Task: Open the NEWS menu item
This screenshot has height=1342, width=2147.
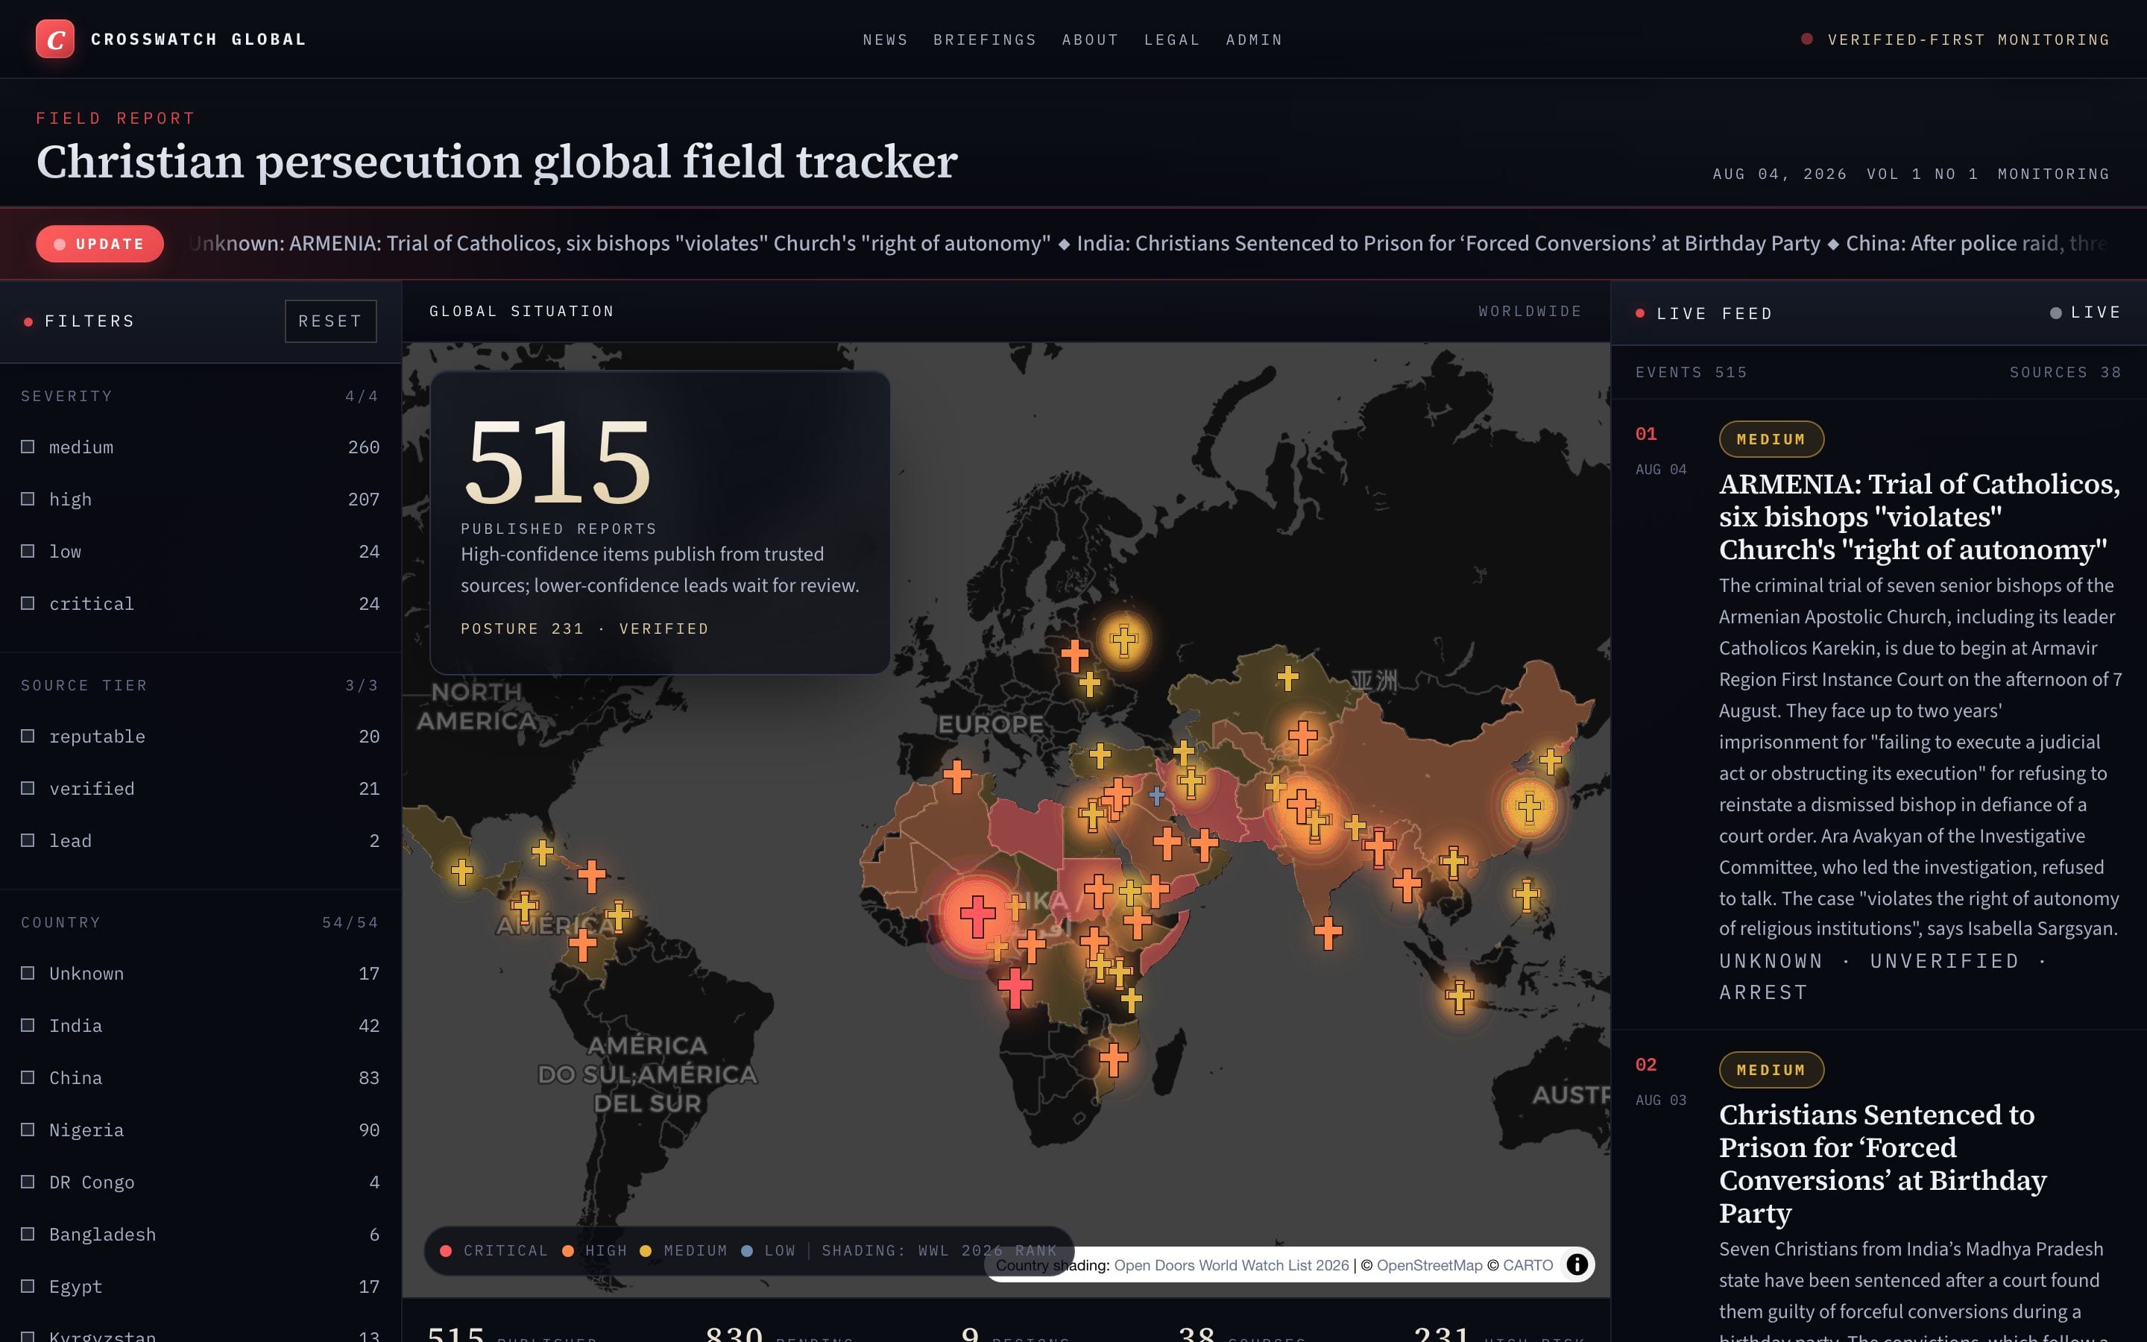Action: point(886,40)
